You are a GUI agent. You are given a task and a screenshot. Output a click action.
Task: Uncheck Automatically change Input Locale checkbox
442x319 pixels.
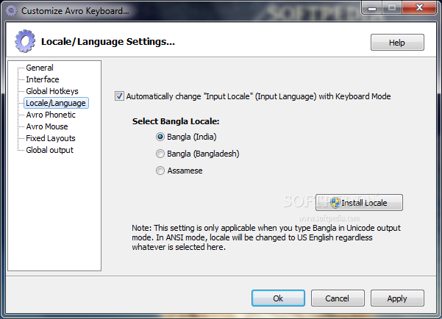[x=119, y=96]
